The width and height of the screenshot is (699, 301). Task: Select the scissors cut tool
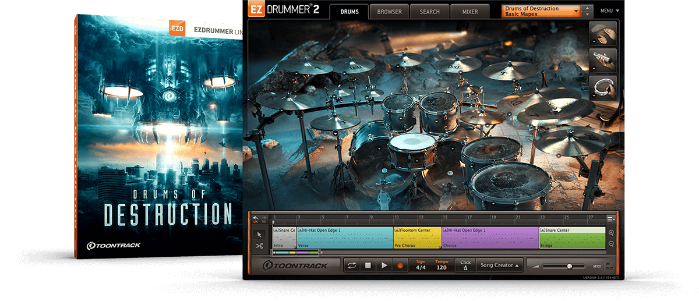coord(259,246)
